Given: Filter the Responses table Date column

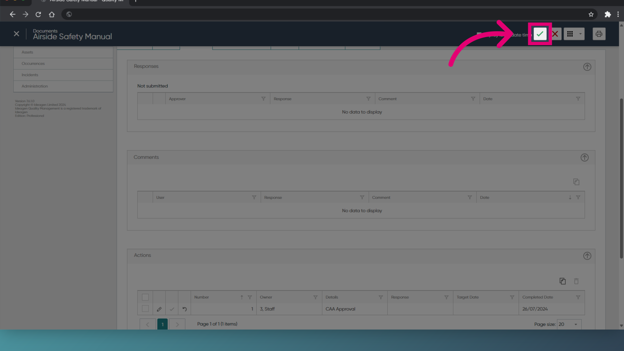Looking at the screenshot, I should 578,99.
